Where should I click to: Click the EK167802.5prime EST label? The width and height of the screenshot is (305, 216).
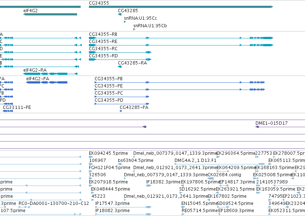(227, 196)
